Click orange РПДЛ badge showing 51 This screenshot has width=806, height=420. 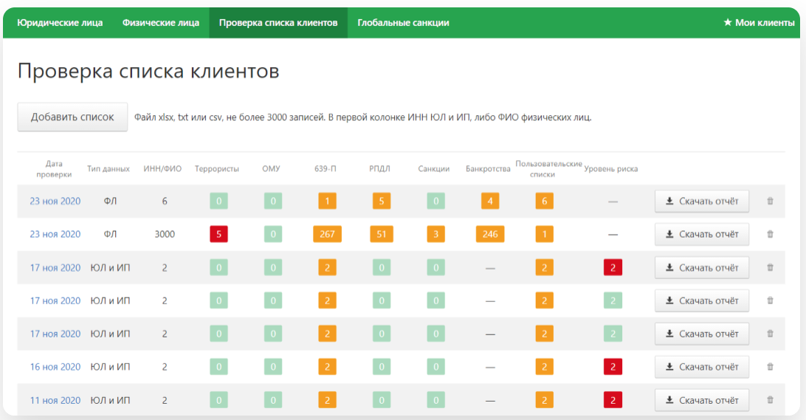(382, 234)
